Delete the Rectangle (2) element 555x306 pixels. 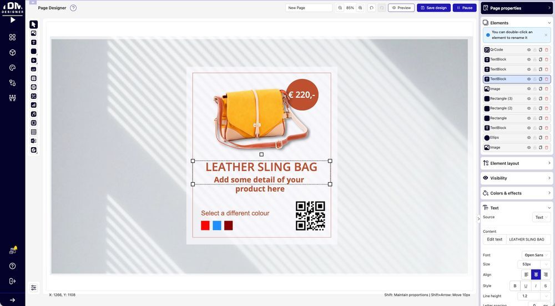click(x=547, y=108)
